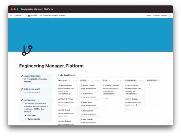Click the blue page cover image
The height and width of the screenshot is (136, 181).
coord(90,35)
